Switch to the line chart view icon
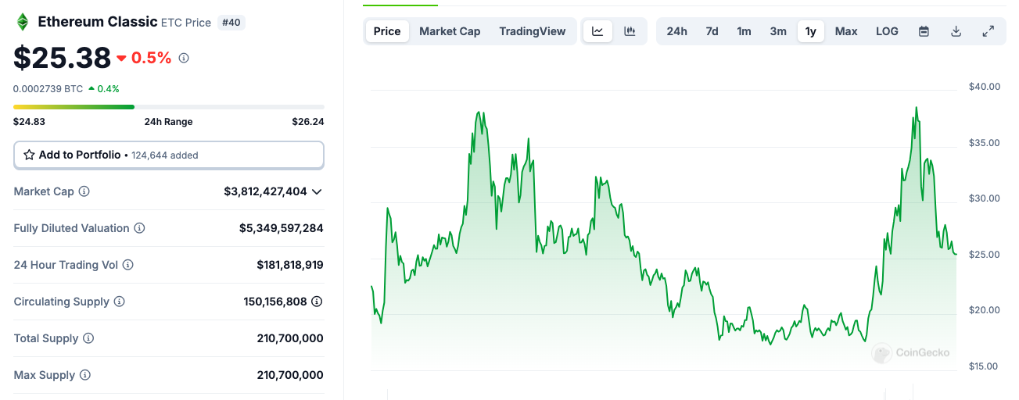 [597, 31]
